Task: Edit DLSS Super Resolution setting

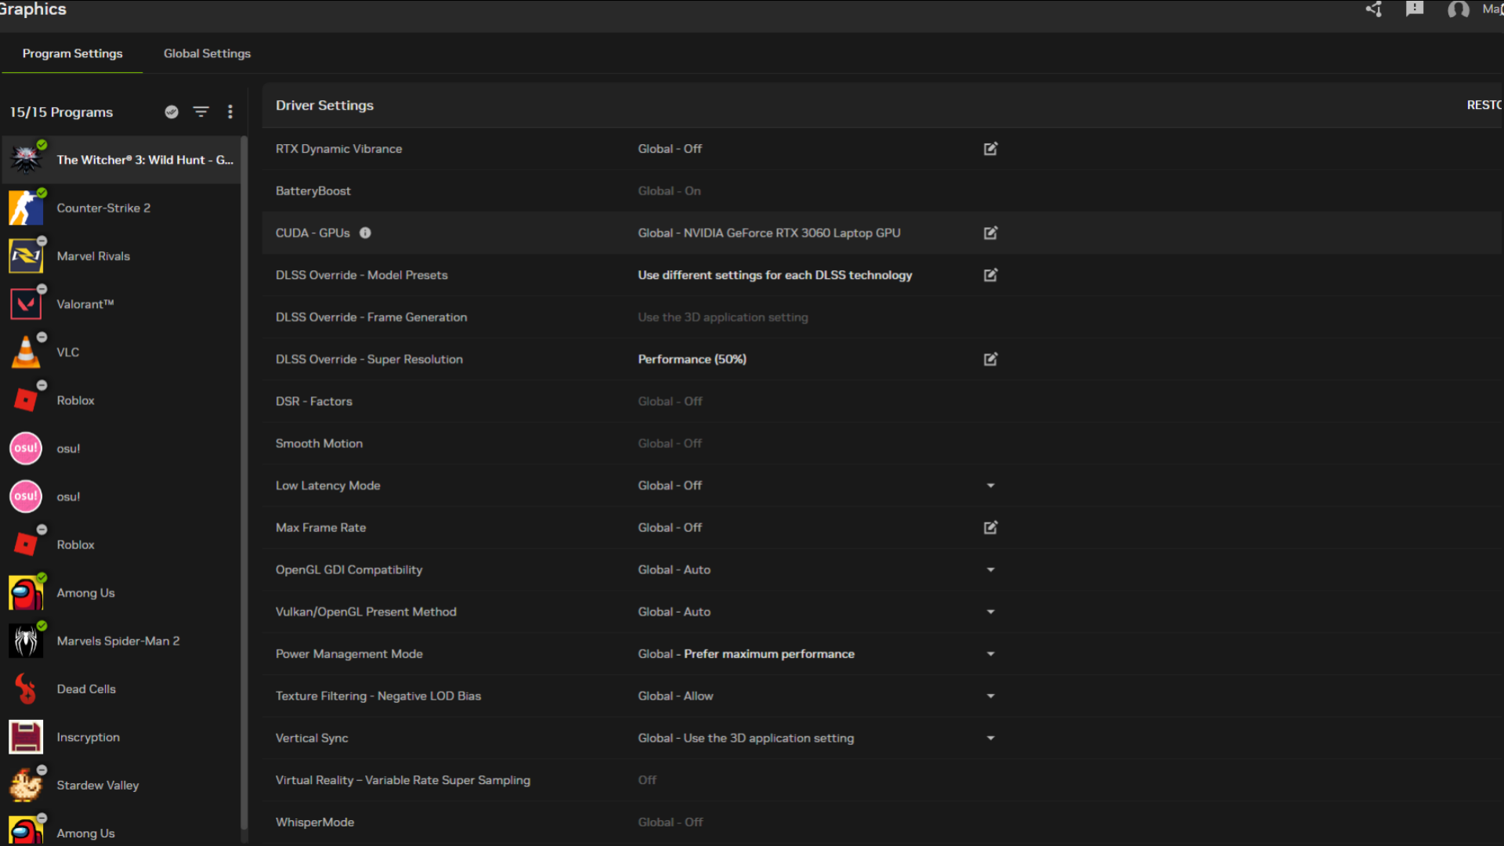Action: coord(990,359)
